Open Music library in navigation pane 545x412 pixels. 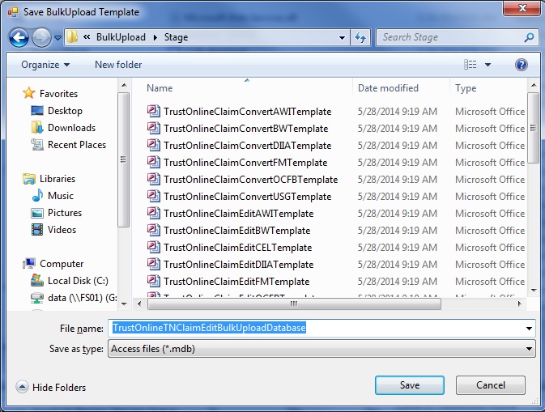coord(60,196)
